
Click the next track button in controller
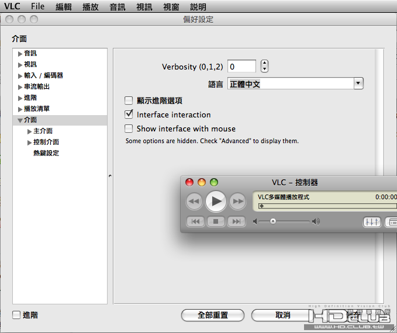[236, 221]
